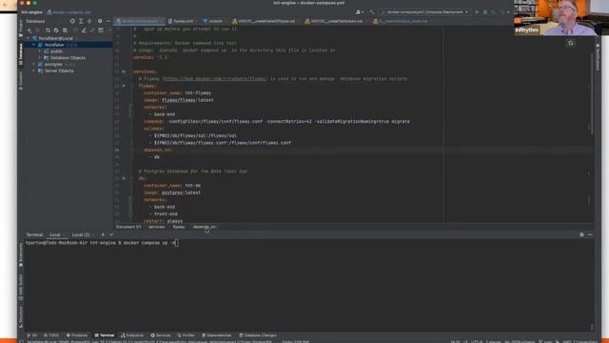Click services breadcrumb under the editor

[x=156, y=227]
